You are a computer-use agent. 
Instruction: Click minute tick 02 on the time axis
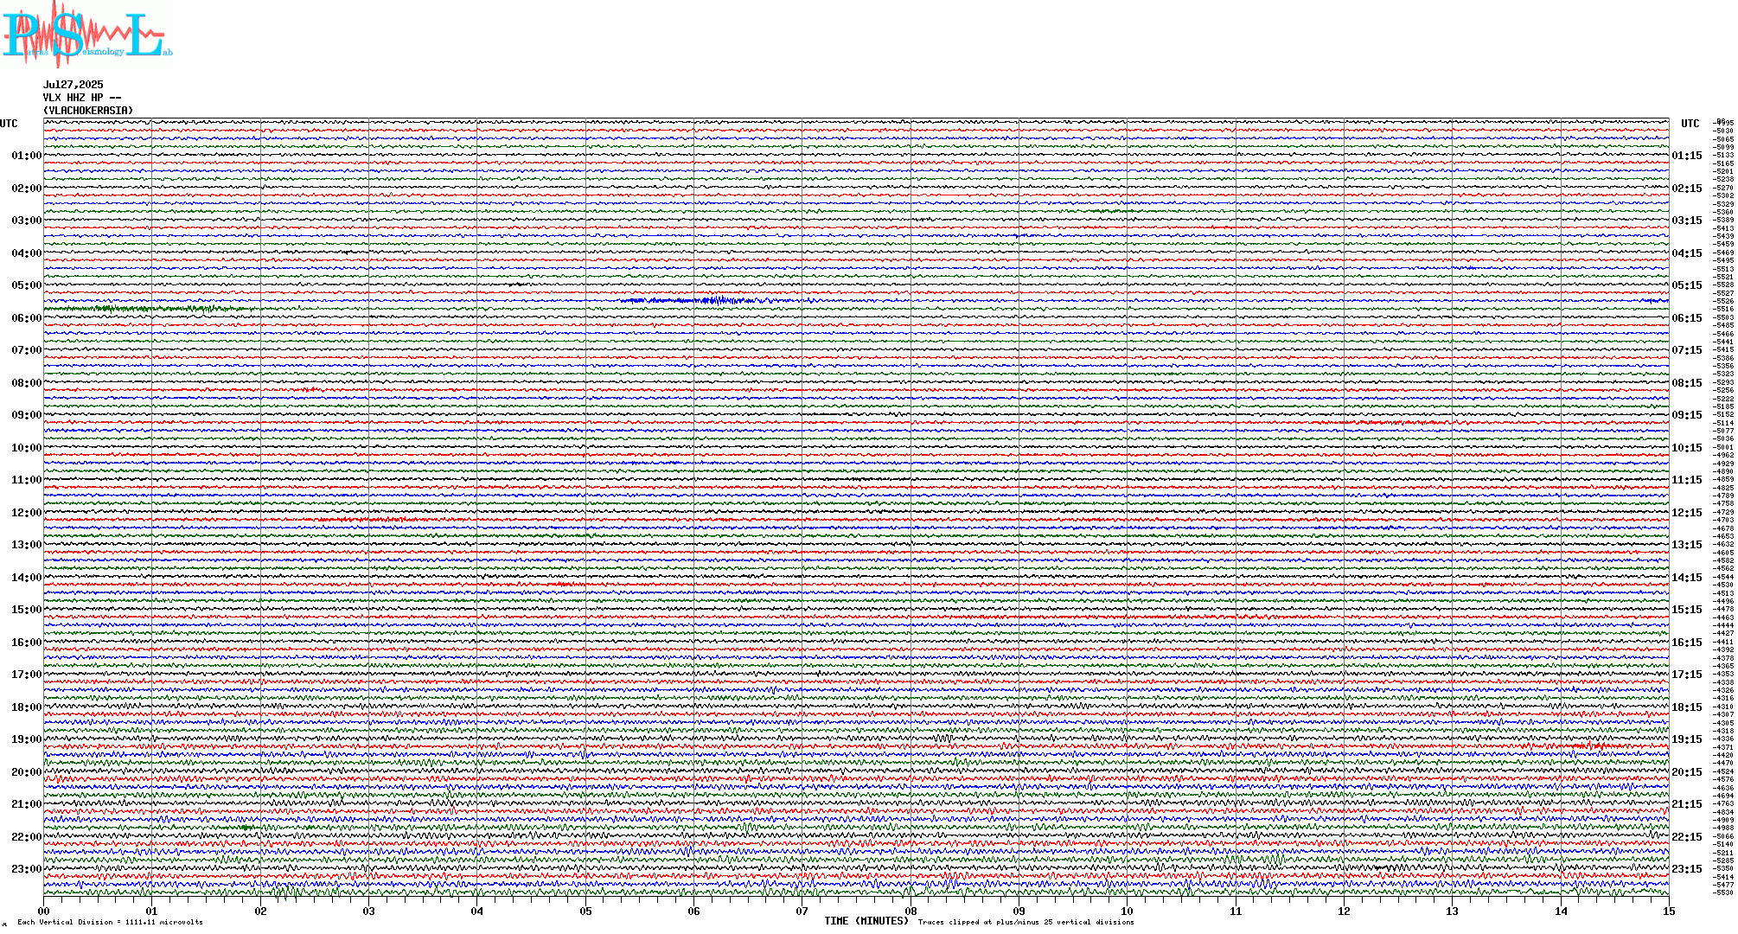(260, 911)
